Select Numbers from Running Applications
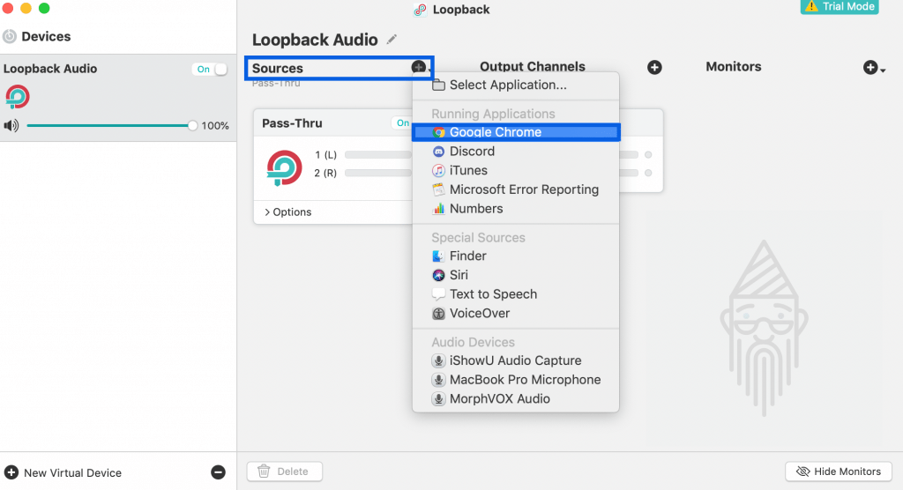 point(516,209)
